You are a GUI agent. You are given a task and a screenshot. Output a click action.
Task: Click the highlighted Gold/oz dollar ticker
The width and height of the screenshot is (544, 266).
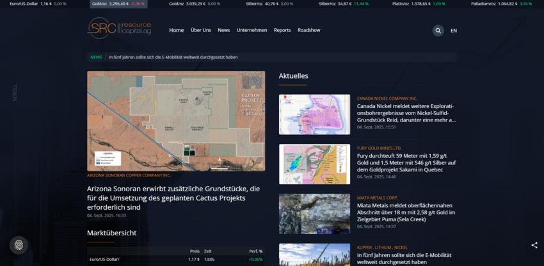[118, 4]
